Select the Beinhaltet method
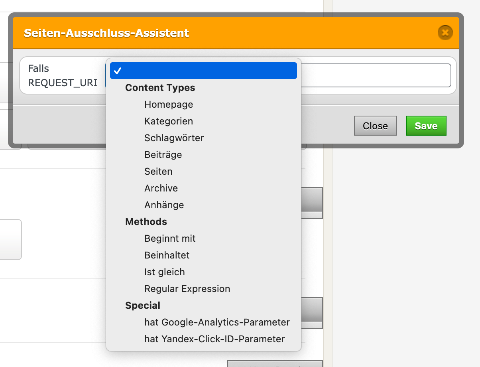Viewport: 480px width, 367px height. pos(167,255)
